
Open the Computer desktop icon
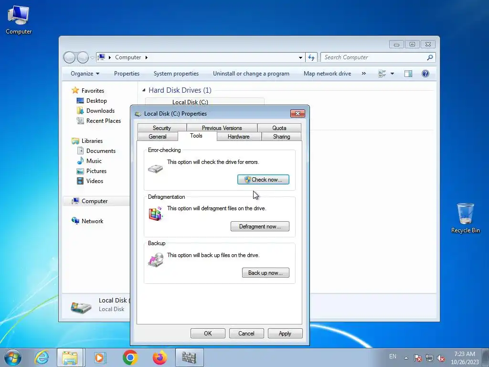[19, 20]
